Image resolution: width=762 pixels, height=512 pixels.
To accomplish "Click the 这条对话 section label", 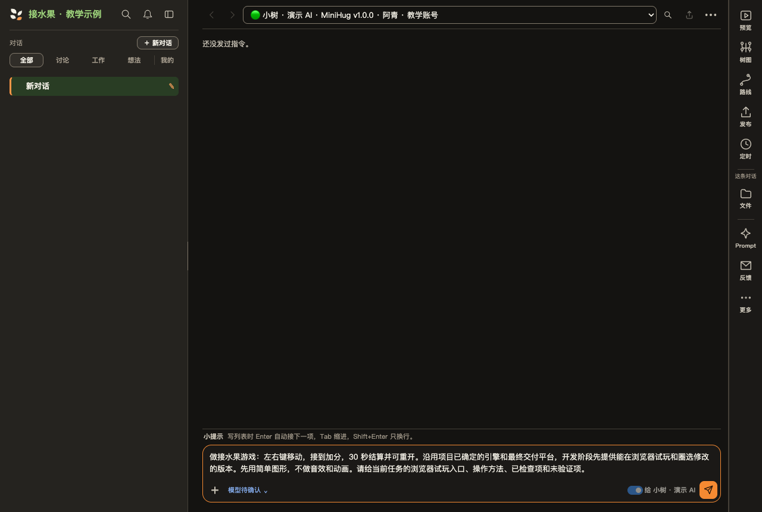I will point(745,176).
